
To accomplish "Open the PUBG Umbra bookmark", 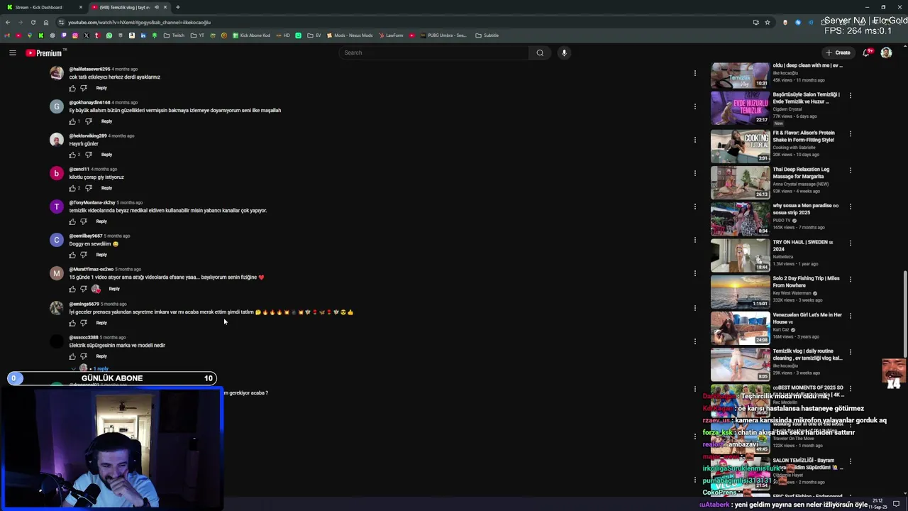I will point(443,35).
